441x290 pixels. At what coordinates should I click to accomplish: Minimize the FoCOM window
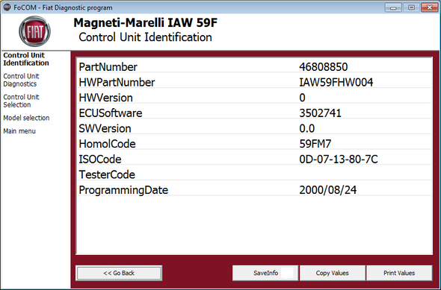[x=393, y=7]
